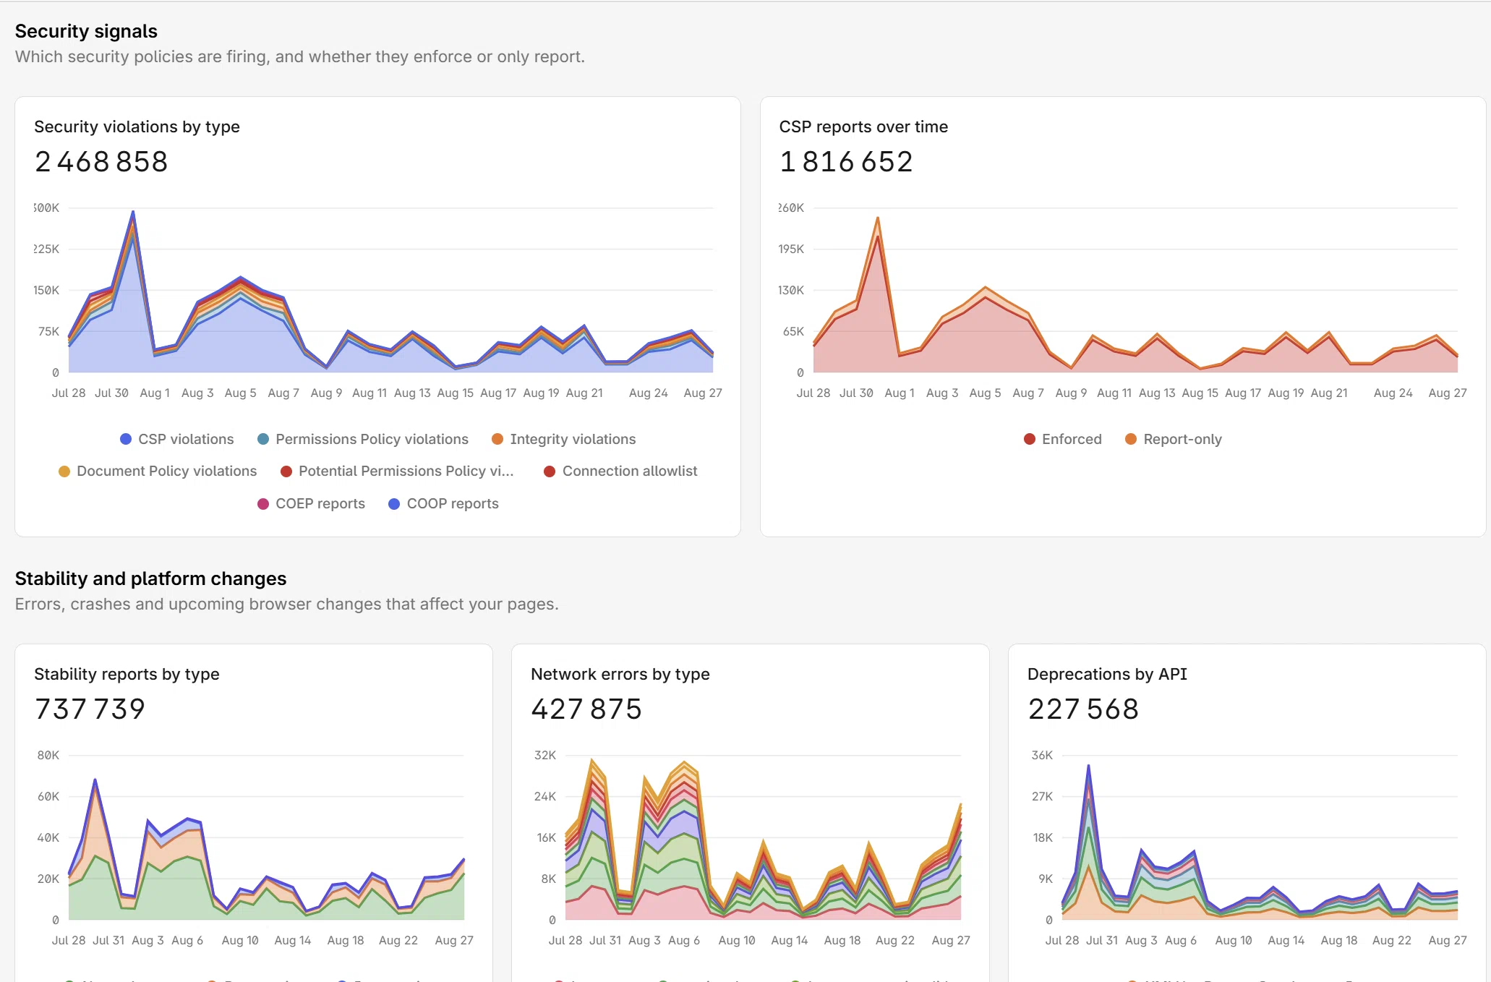Image resolution: width=1491 pixels, height=982 pixels.
Task: Toggle Potential Permissions Policy legend entry
Action: pyautogui.click(x=397, y=471)
